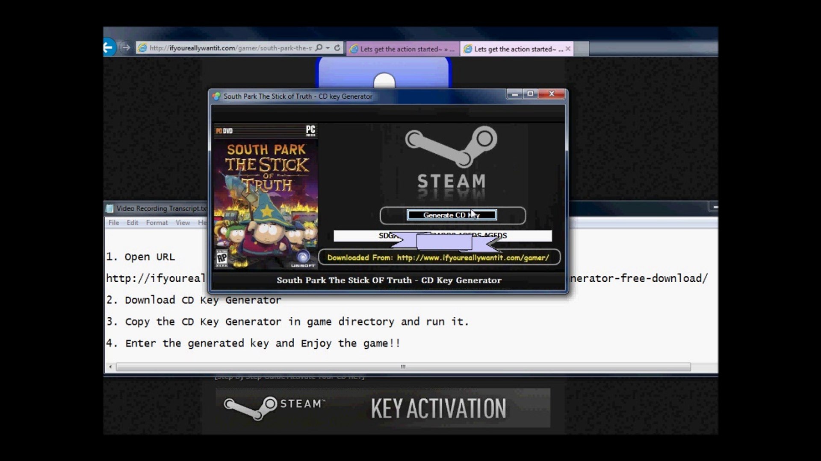Click the South Park game cover image

266,196
